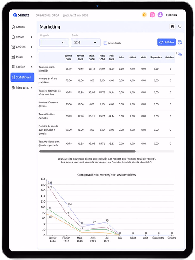This screenshot has height=260, width=195.
Task: Click the Sliderz logo
Action: (x=21, y=15)
